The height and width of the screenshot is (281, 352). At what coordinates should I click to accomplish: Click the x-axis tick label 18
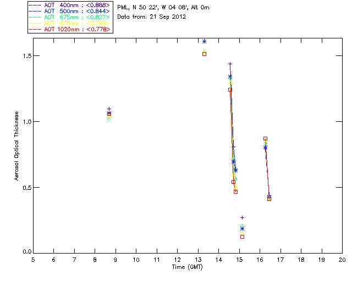coord(301,260)
